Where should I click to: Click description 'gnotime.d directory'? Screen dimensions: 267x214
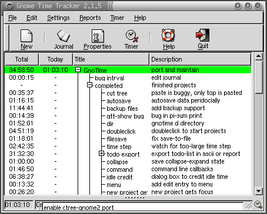(178, 123)
